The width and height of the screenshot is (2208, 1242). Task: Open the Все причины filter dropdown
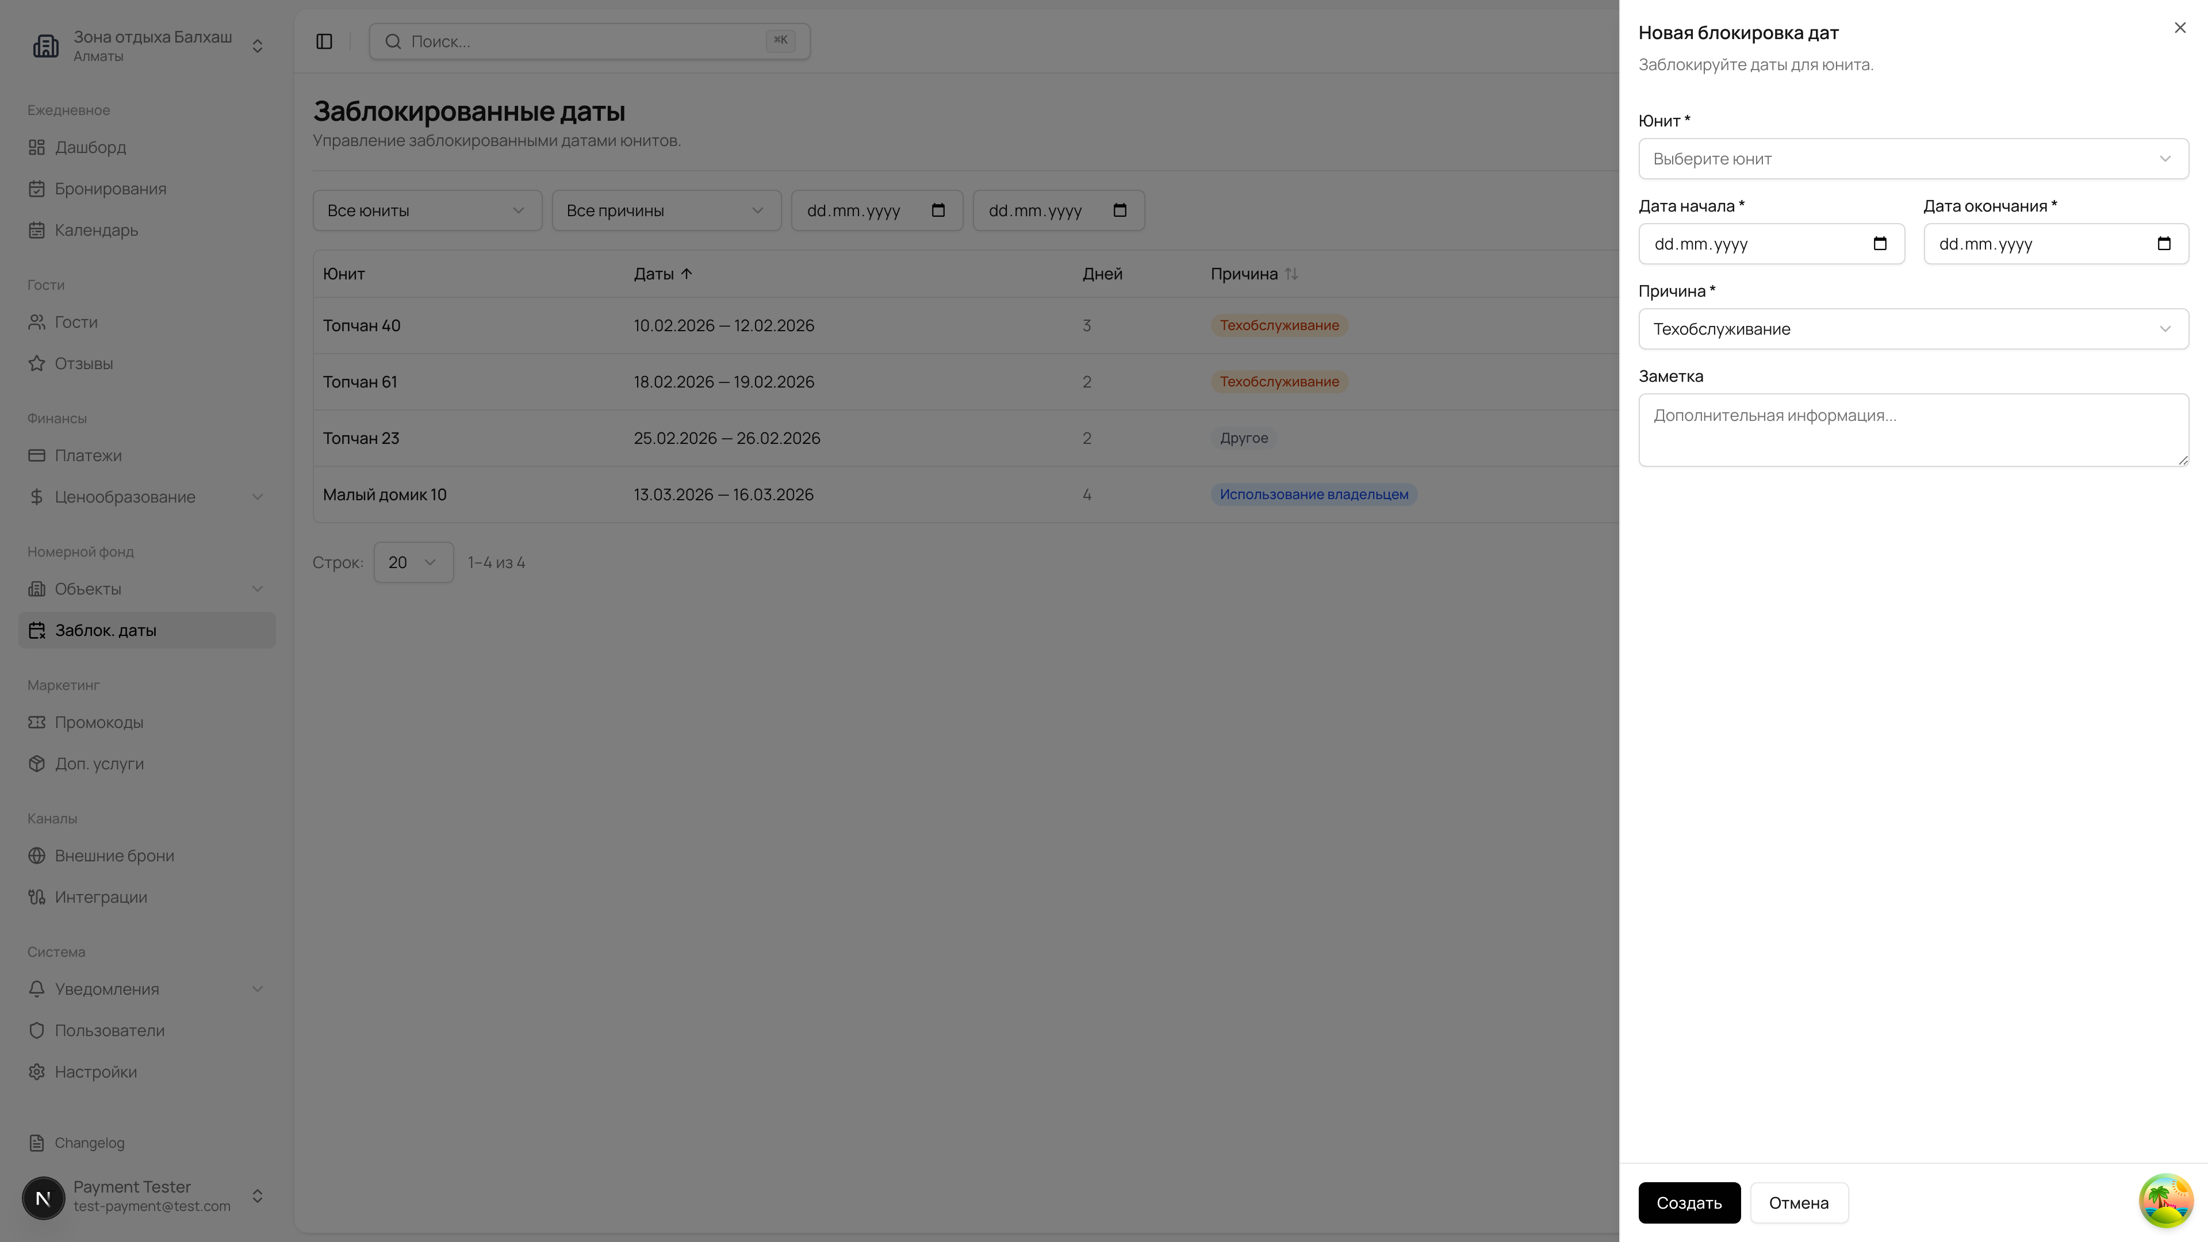(665, 210)
